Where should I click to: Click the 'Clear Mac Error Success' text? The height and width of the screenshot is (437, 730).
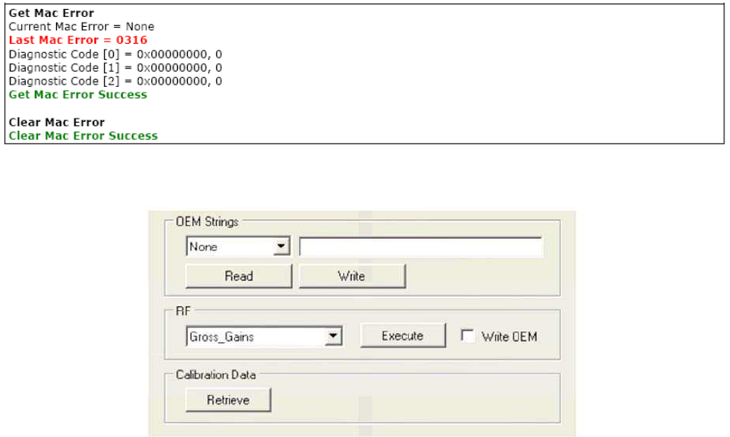pos(84,136)
